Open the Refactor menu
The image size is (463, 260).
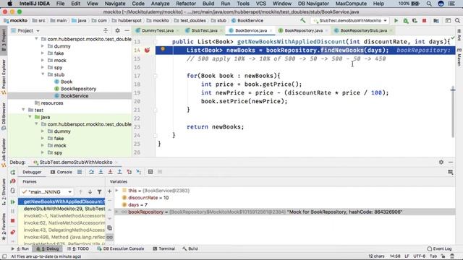pyautogui.click(x=186, y=4)
